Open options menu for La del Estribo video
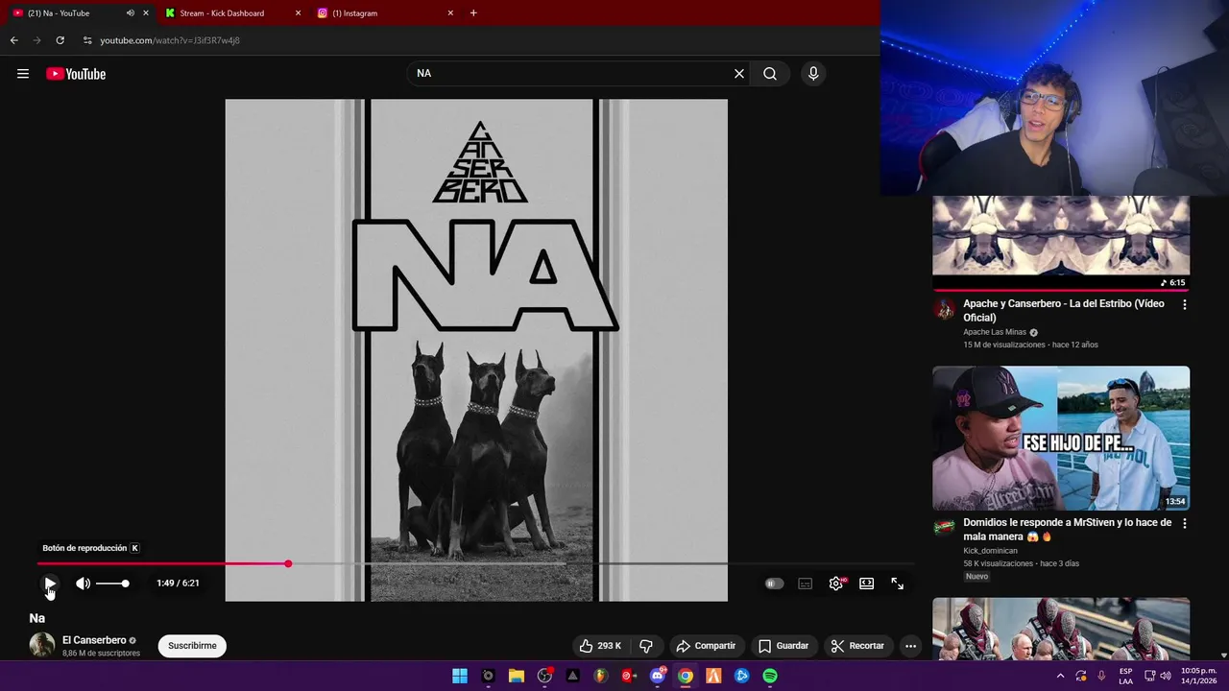1229x691 pixels. coord(1184,304)
